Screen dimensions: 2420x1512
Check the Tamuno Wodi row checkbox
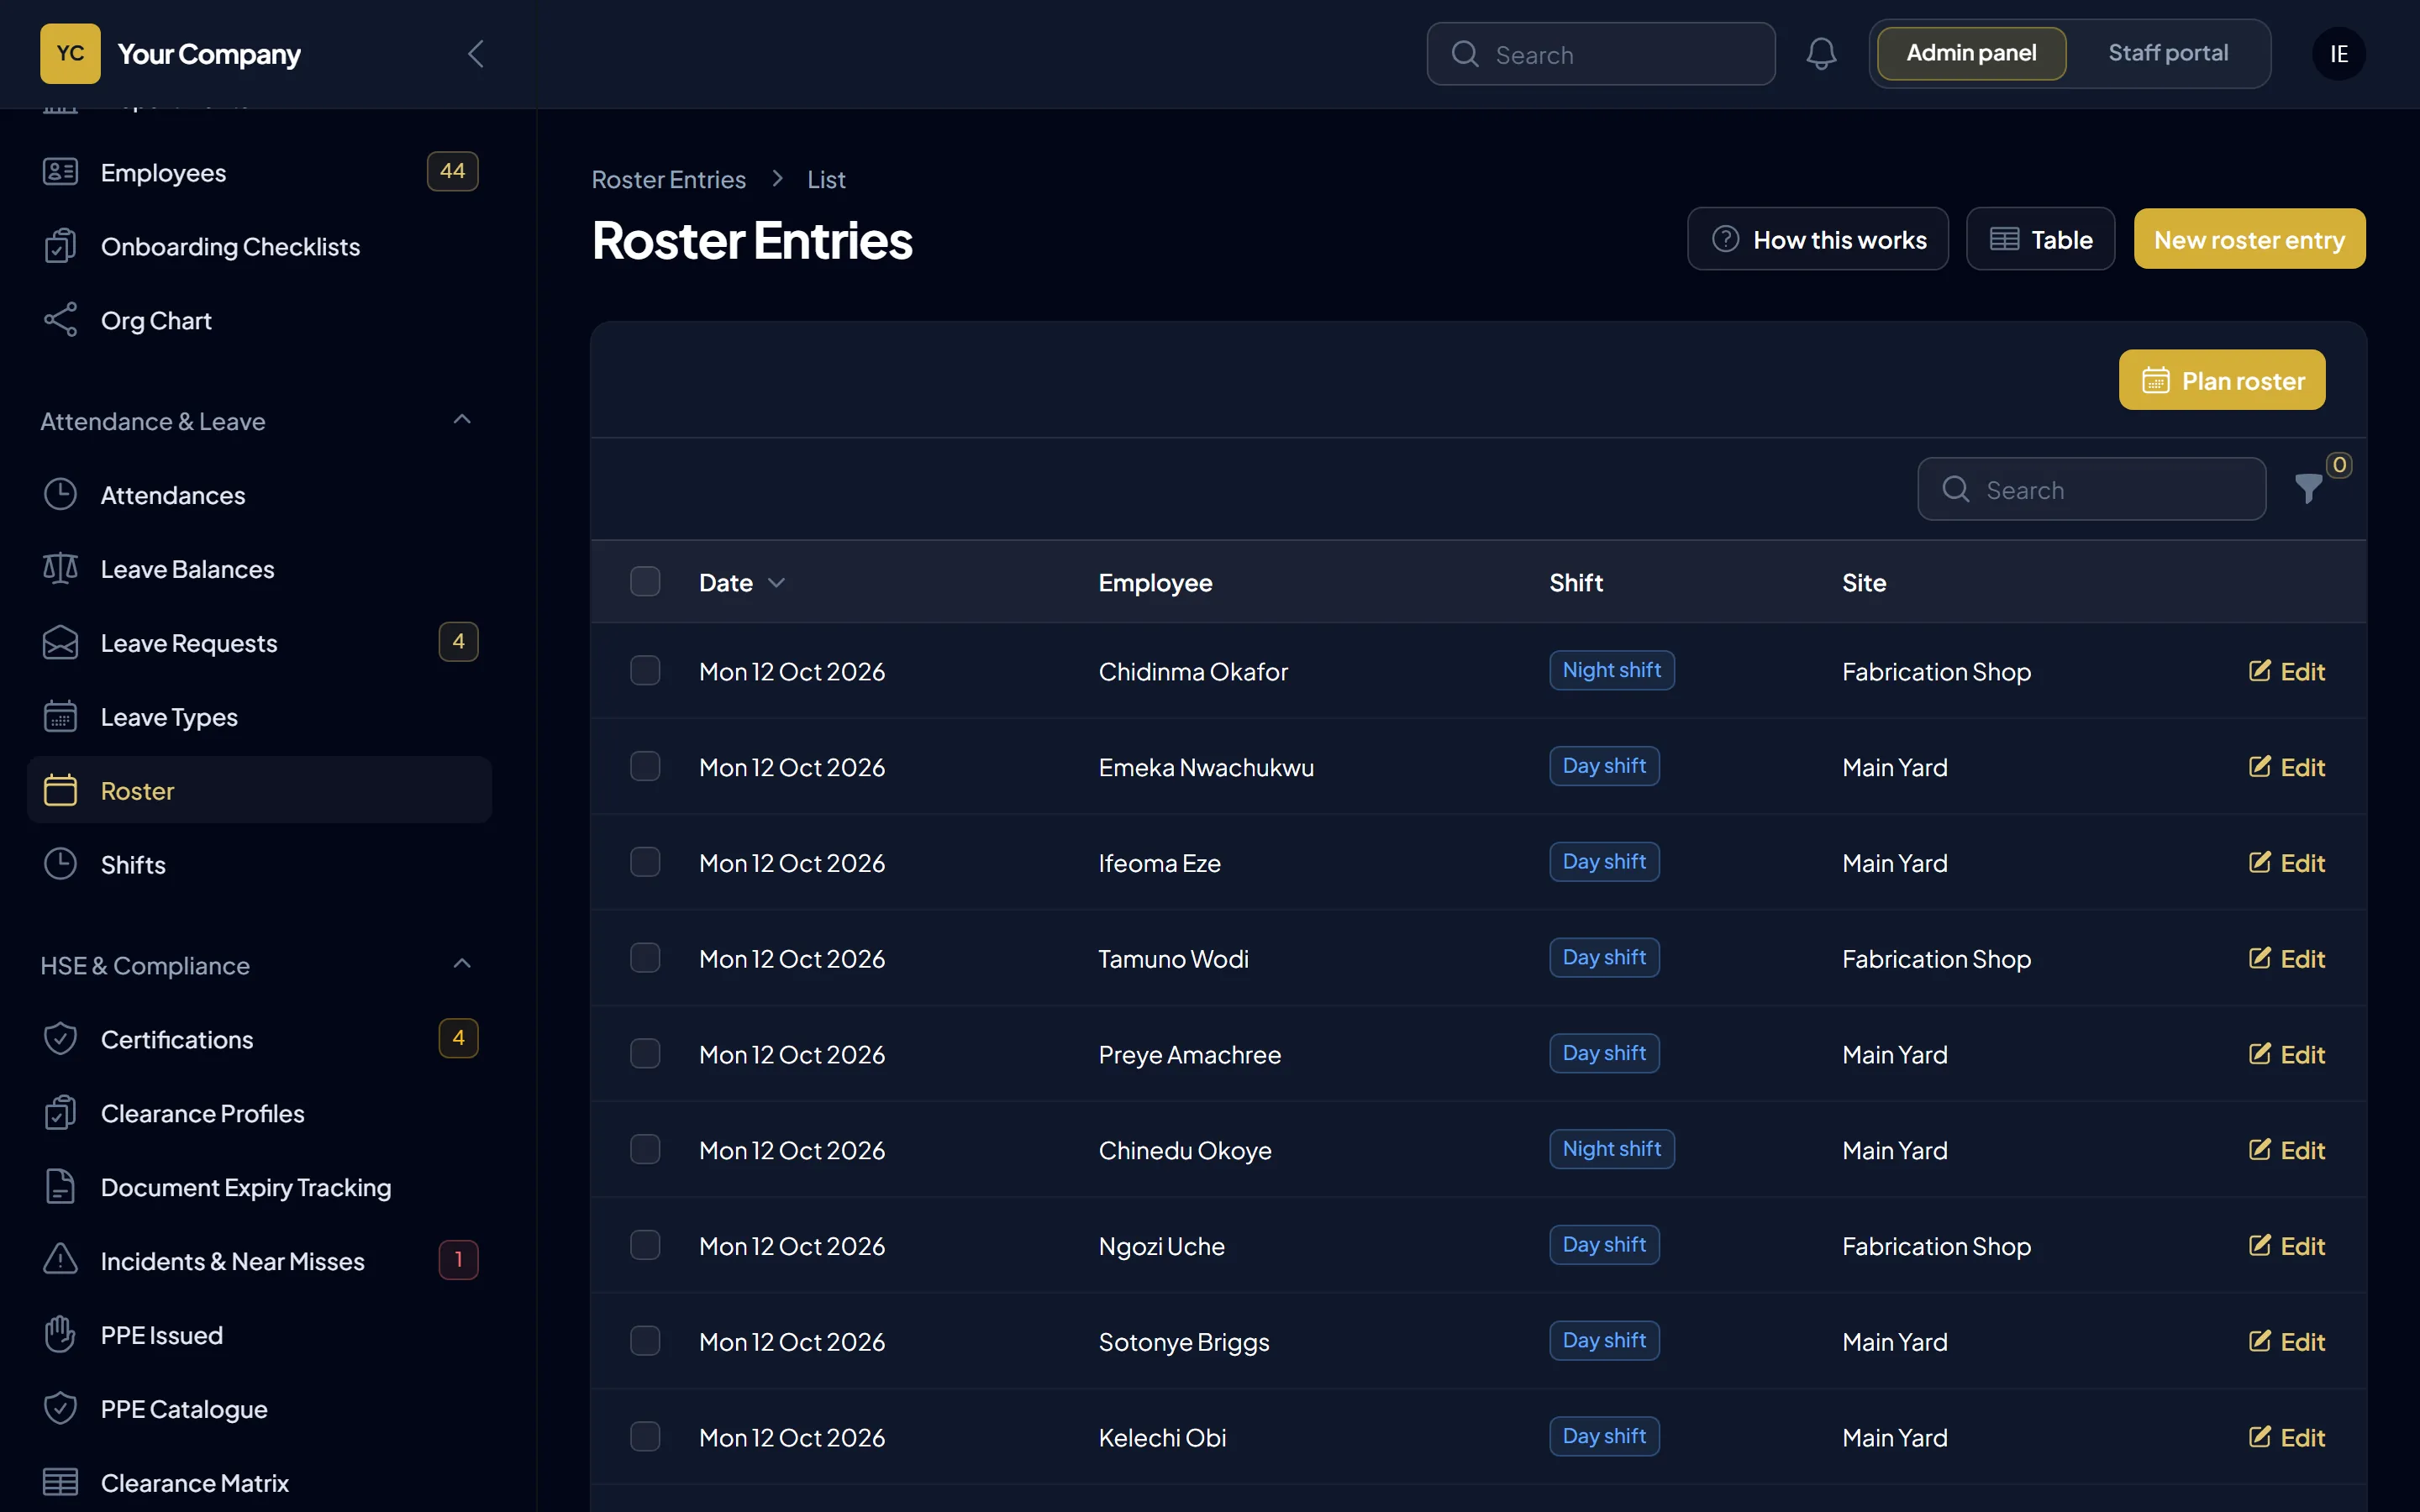point(645,958)
